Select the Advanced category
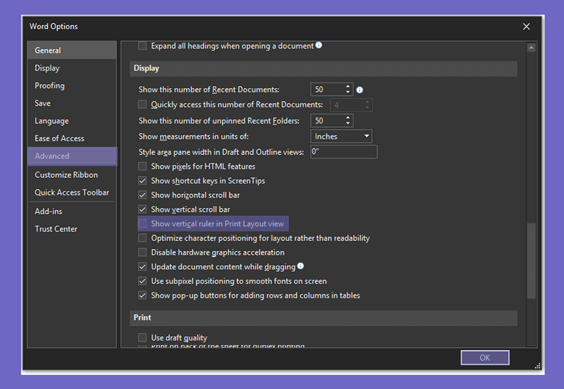The height and width of the screenshot is (389, 564). tap(72, 156)
